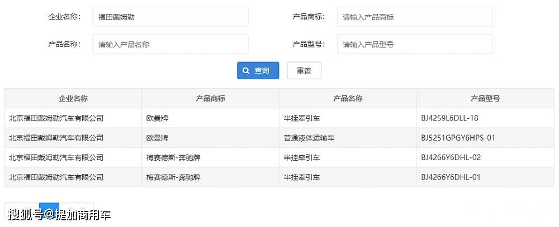Select the BJ5251GPGY6HPS-01 model cell

458,138
